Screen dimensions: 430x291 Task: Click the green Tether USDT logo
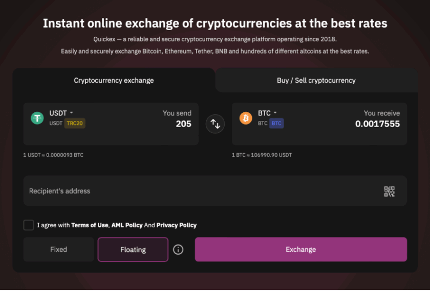click(37, 118)
